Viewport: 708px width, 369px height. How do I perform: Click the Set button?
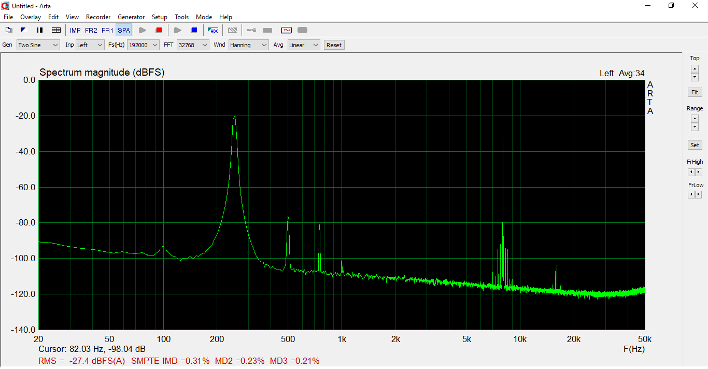[695, 145]
